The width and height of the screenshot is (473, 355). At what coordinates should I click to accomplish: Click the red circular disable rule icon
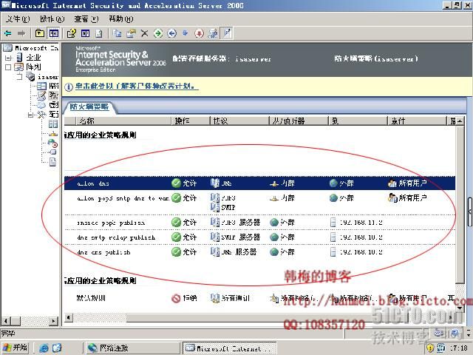200,33
